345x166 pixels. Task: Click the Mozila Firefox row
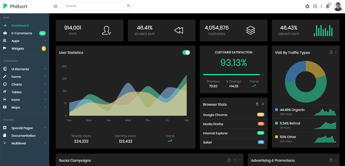pos(234,124)
